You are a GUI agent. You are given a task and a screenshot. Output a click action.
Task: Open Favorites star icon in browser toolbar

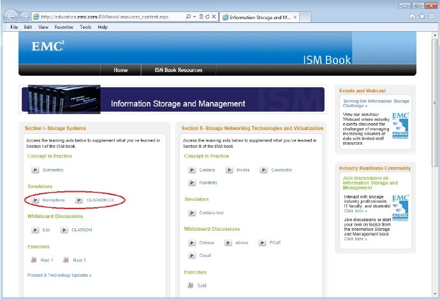point(422,17)
